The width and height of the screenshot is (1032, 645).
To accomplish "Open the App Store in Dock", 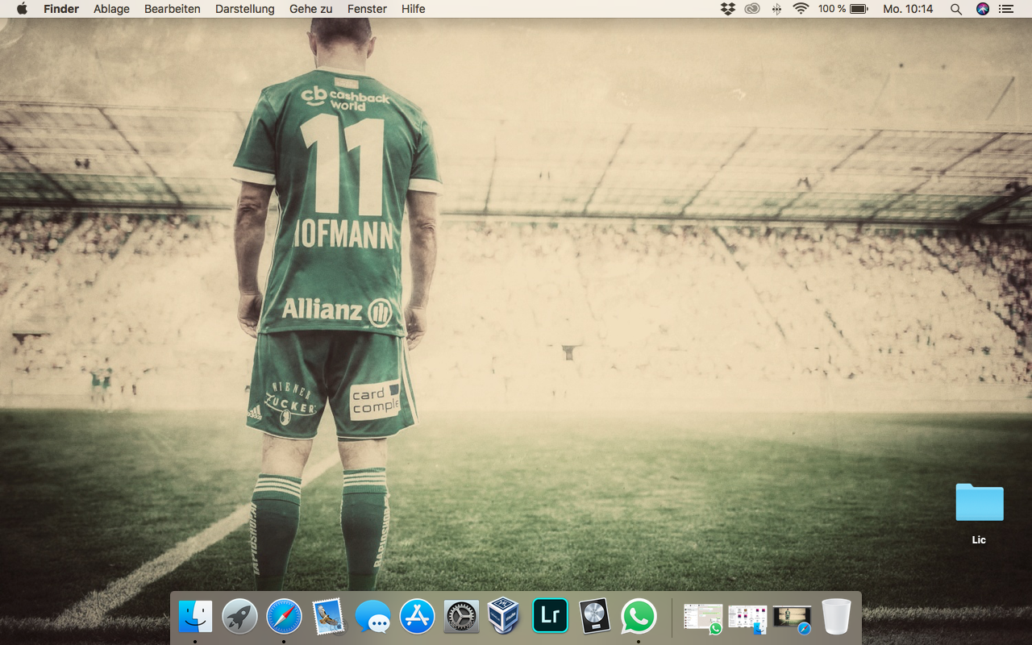I will [417, 617].
